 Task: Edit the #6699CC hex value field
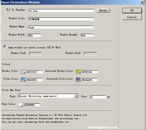(35, 80)
